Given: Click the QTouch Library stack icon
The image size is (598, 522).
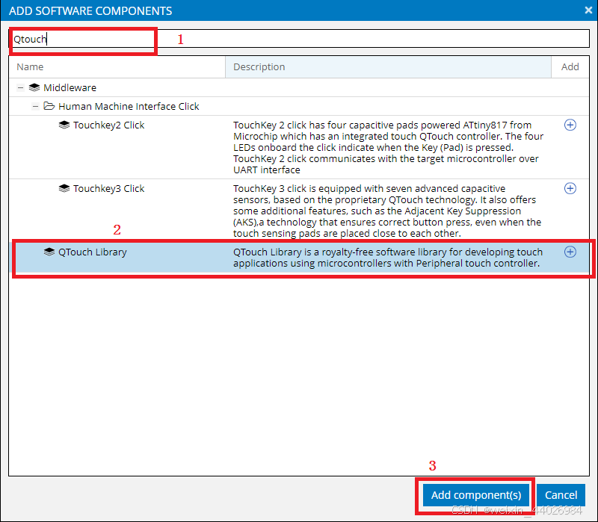Looking at the screenshot, I should pyautogui.click(x=49, y=252).
